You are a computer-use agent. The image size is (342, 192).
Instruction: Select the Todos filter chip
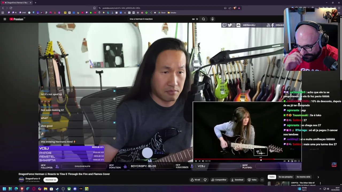(272, 177)
